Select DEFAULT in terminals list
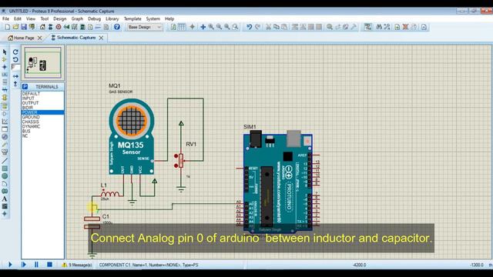This screenshot has width=493, height=277. tap(43, 94)
